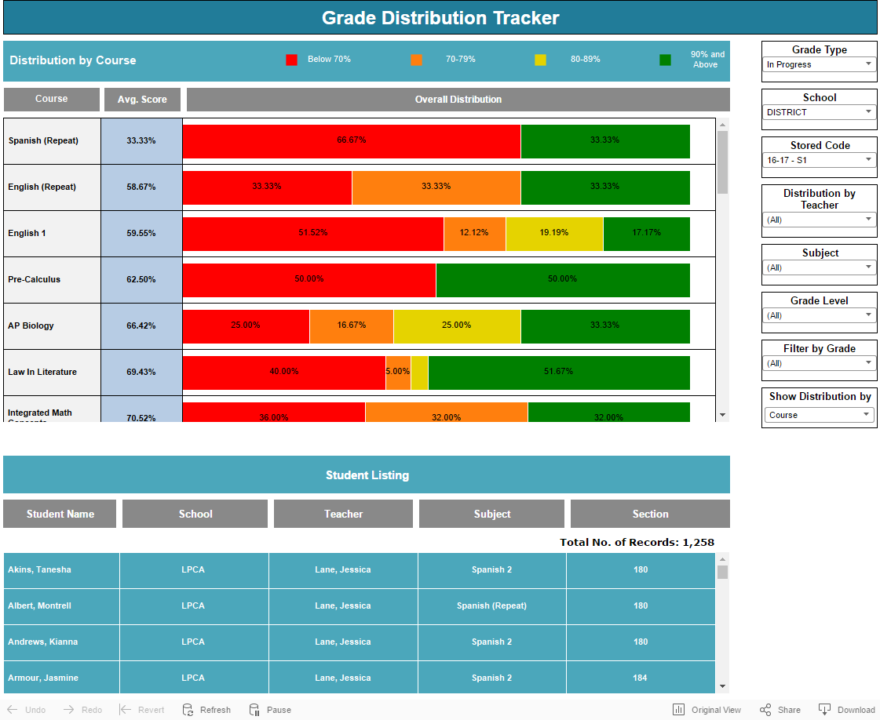The height and width of the screenshot is (720, 880).
Task: Click the Course column header
Action: (51, 99)
